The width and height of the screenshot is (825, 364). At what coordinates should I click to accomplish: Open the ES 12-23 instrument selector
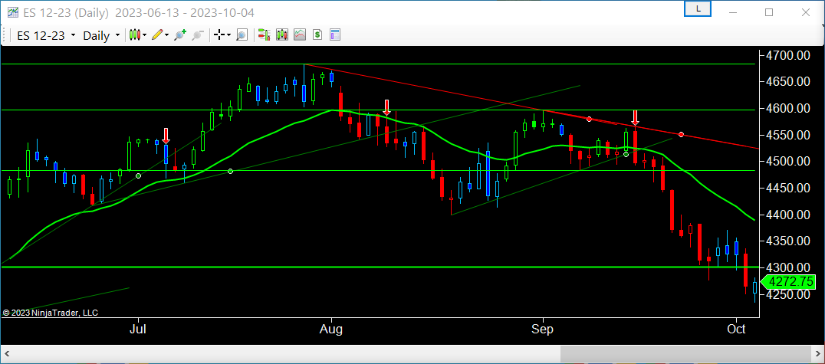46,35
